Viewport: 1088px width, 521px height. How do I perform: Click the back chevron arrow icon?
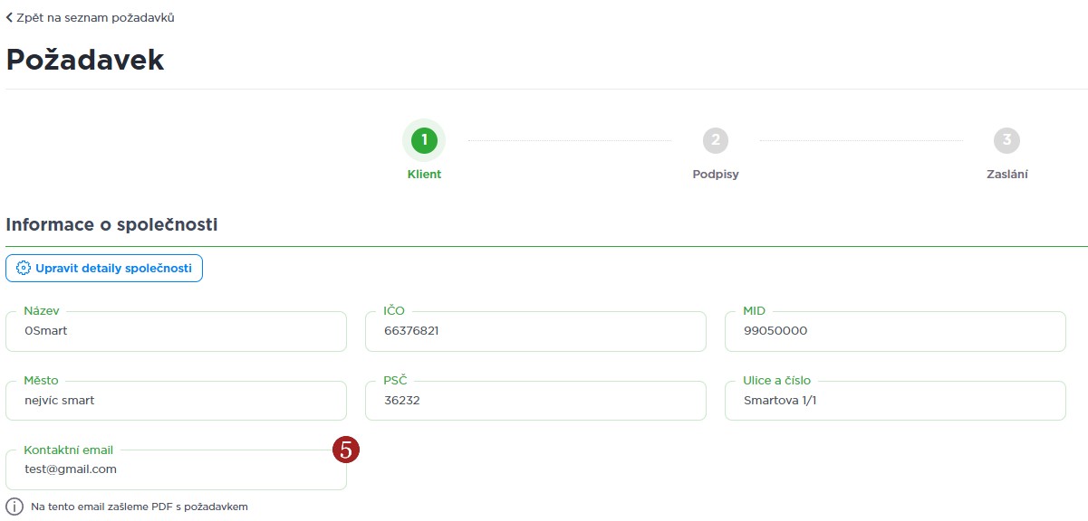10,17
